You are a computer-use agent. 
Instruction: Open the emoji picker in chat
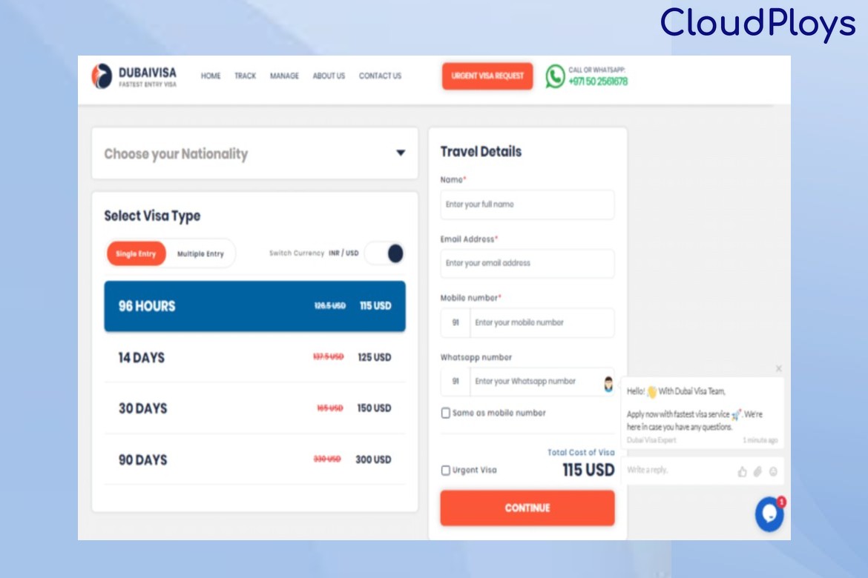tap(773, 471)
